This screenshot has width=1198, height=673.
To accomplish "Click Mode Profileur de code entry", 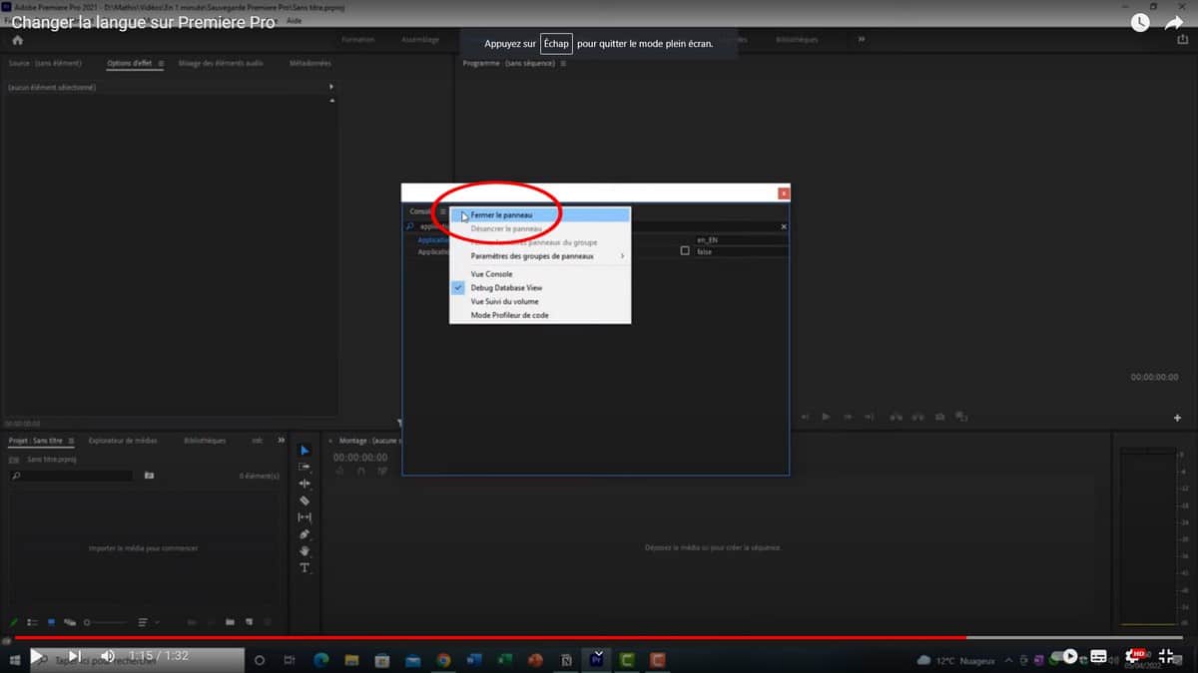I will click(x=509, y=315).
